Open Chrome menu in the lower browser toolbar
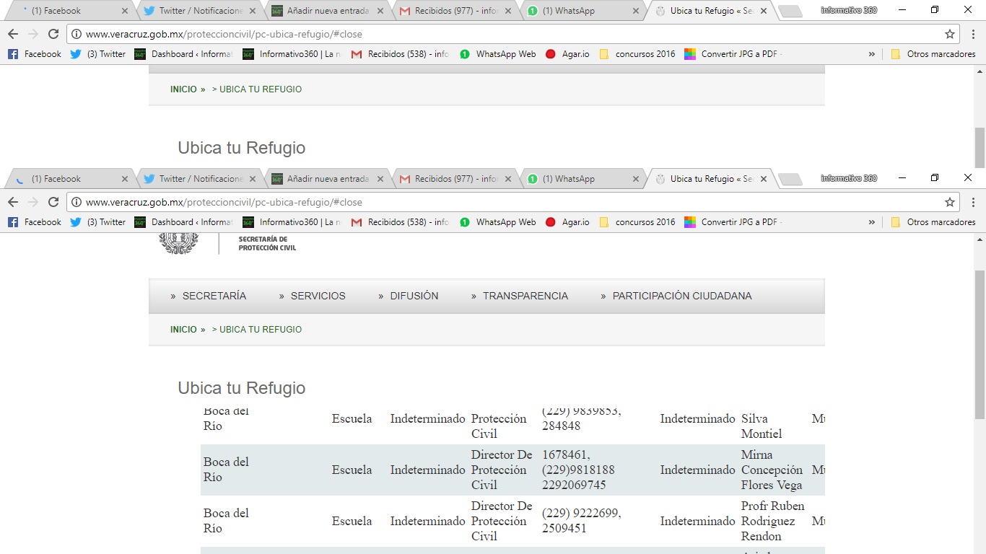986x554 pixels. (x=972, y=202)
